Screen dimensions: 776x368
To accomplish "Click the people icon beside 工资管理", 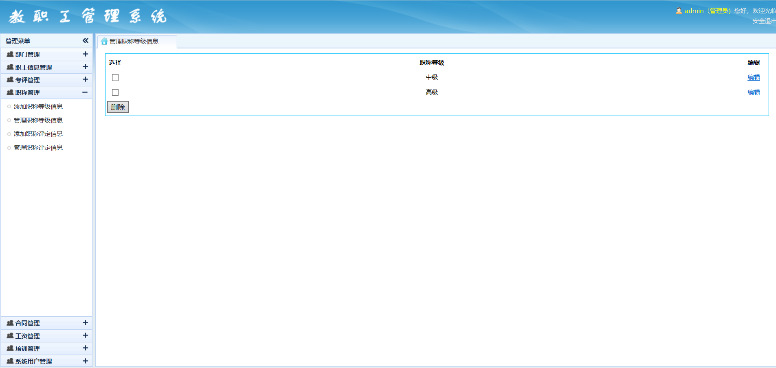I will (x=10, y=336).
